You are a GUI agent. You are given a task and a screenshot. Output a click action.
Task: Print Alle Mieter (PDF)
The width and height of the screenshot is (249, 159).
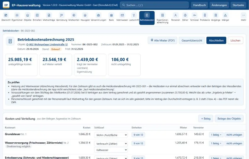click(162, 41)
